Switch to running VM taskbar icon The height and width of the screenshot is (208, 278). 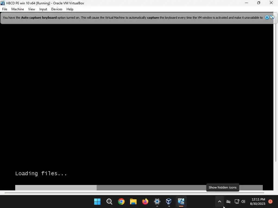point(181,201)
